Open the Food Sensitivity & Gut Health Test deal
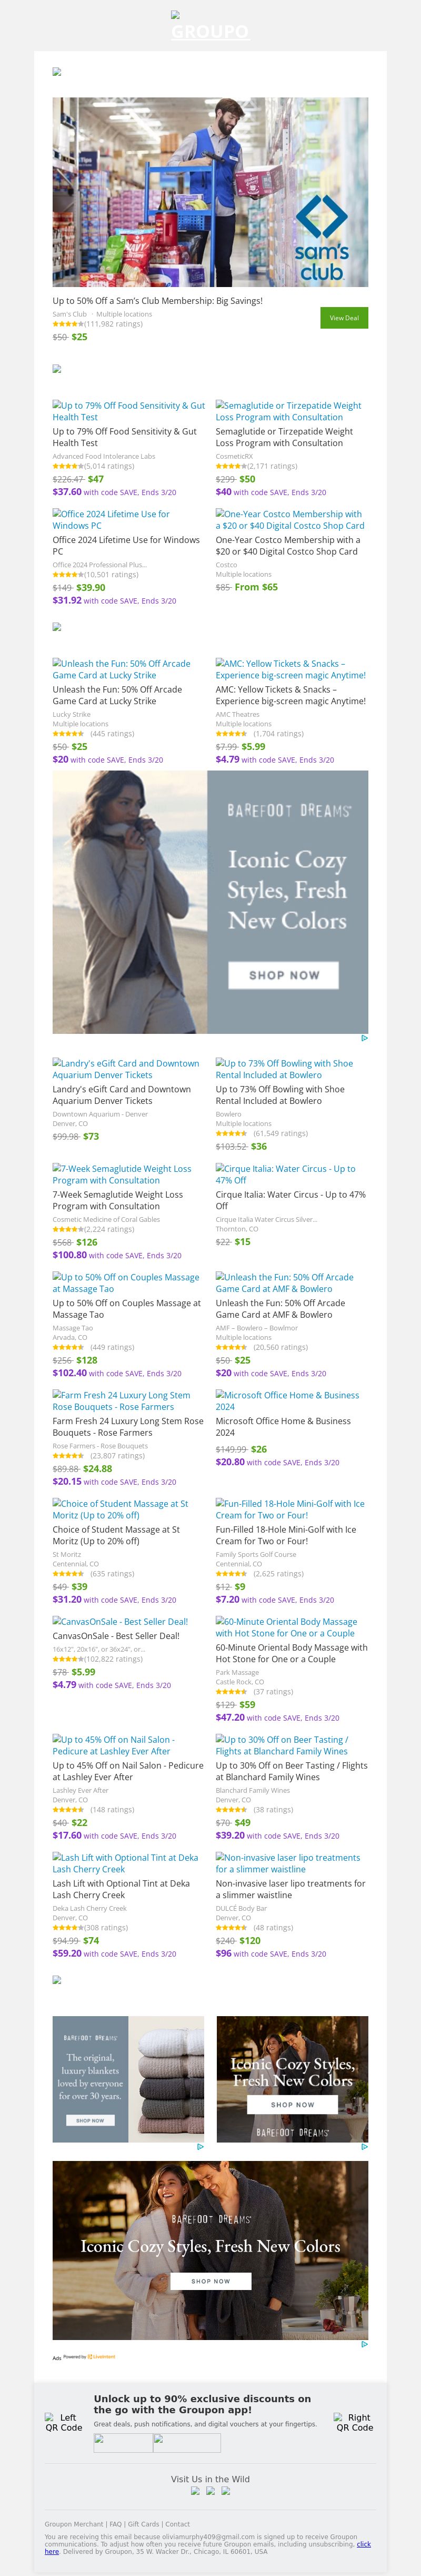This screenshot has width=421, height=2576. (128, 437)
